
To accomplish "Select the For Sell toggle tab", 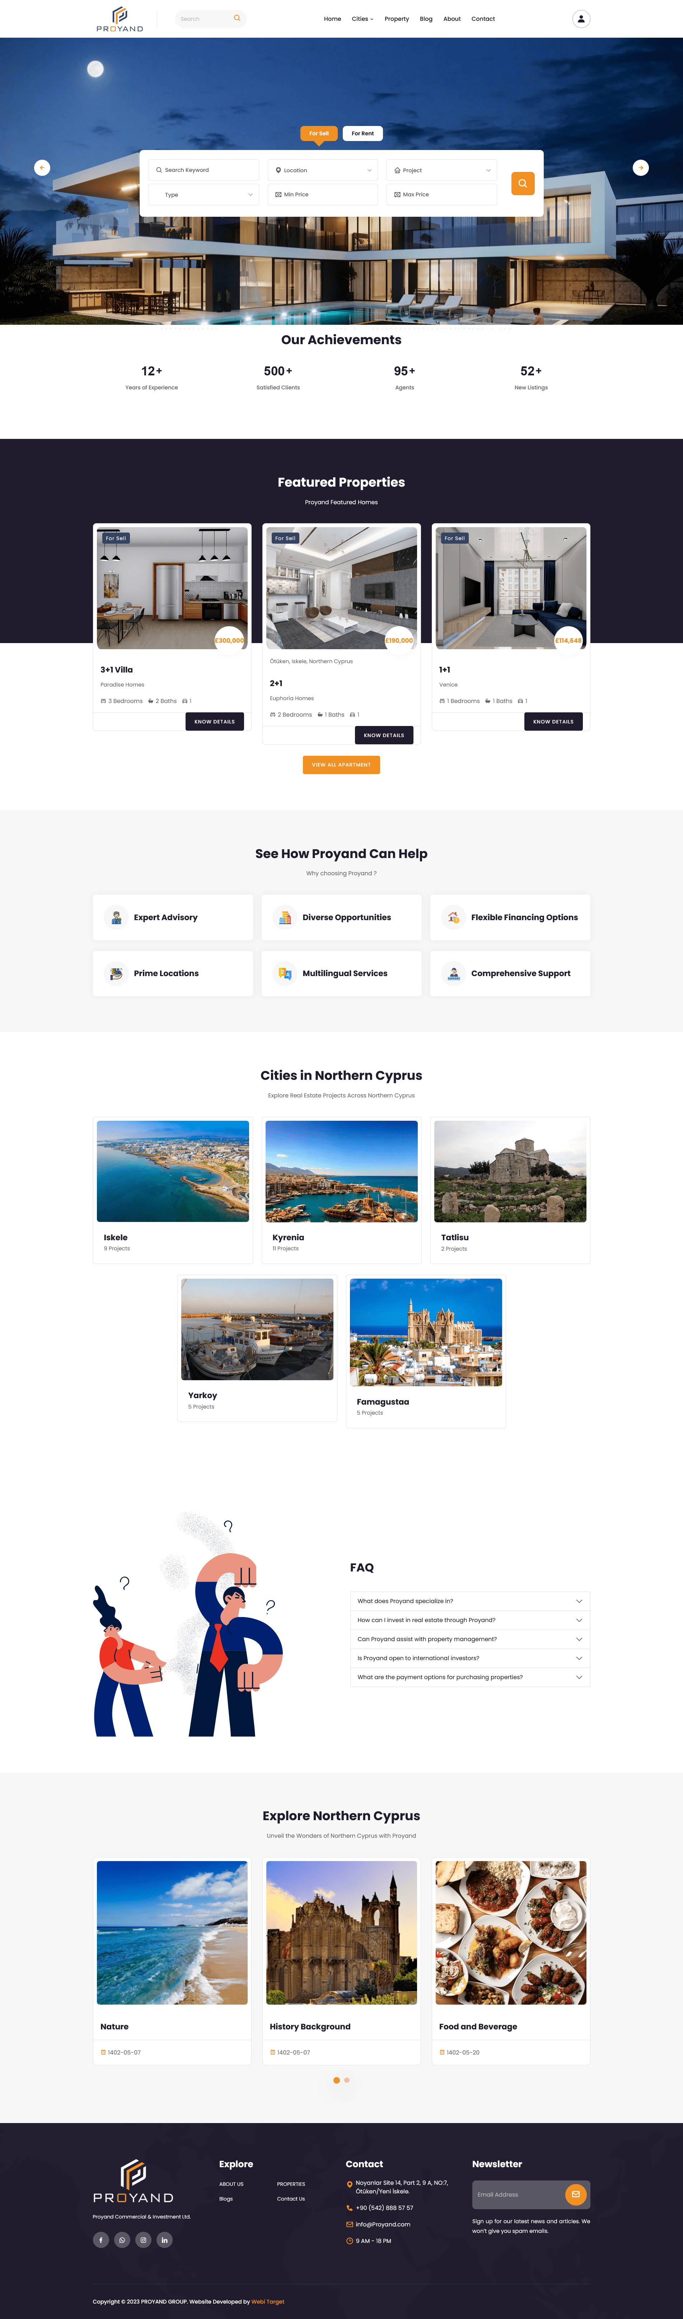I will click(319, 133).
